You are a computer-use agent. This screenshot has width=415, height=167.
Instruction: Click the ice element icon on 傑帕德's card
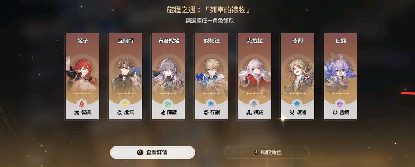211,104
